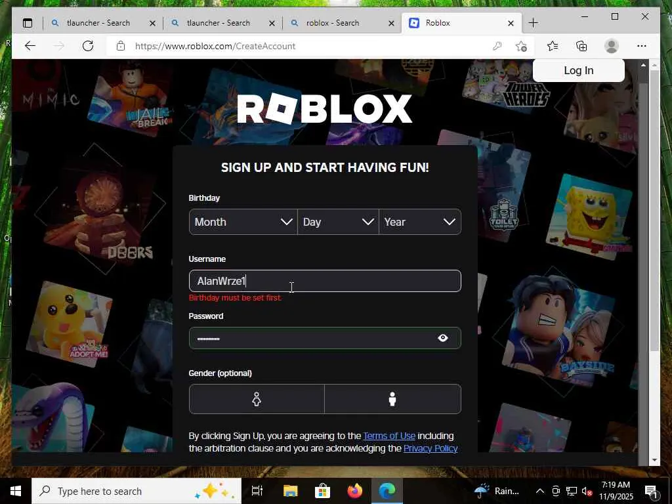Click the Birthday must be set first error
The image size is (672, 504).
[x=236, y=298]
